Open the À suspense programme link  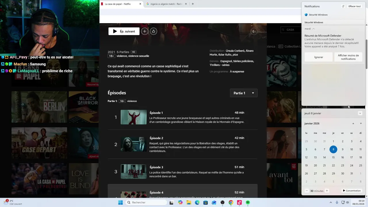coord(237,72)
